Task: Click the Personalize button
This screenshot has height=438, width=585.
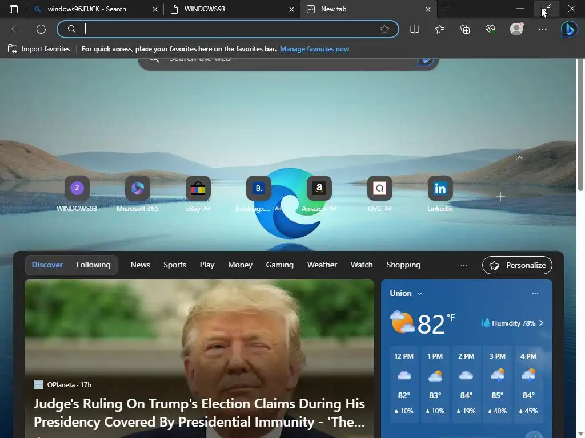Action: pos(517,265)
